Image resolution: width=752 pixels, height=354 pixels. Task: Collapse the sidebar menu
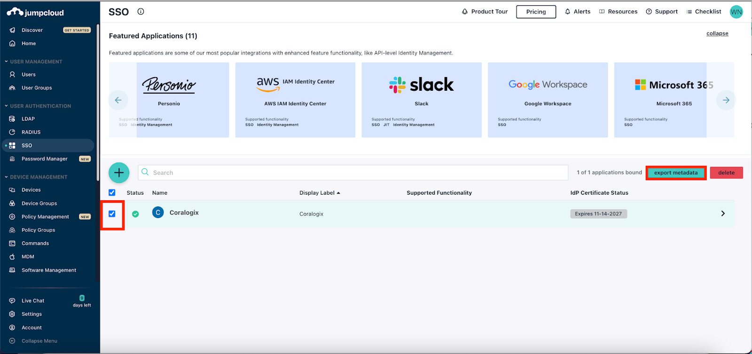coord(39,341)
